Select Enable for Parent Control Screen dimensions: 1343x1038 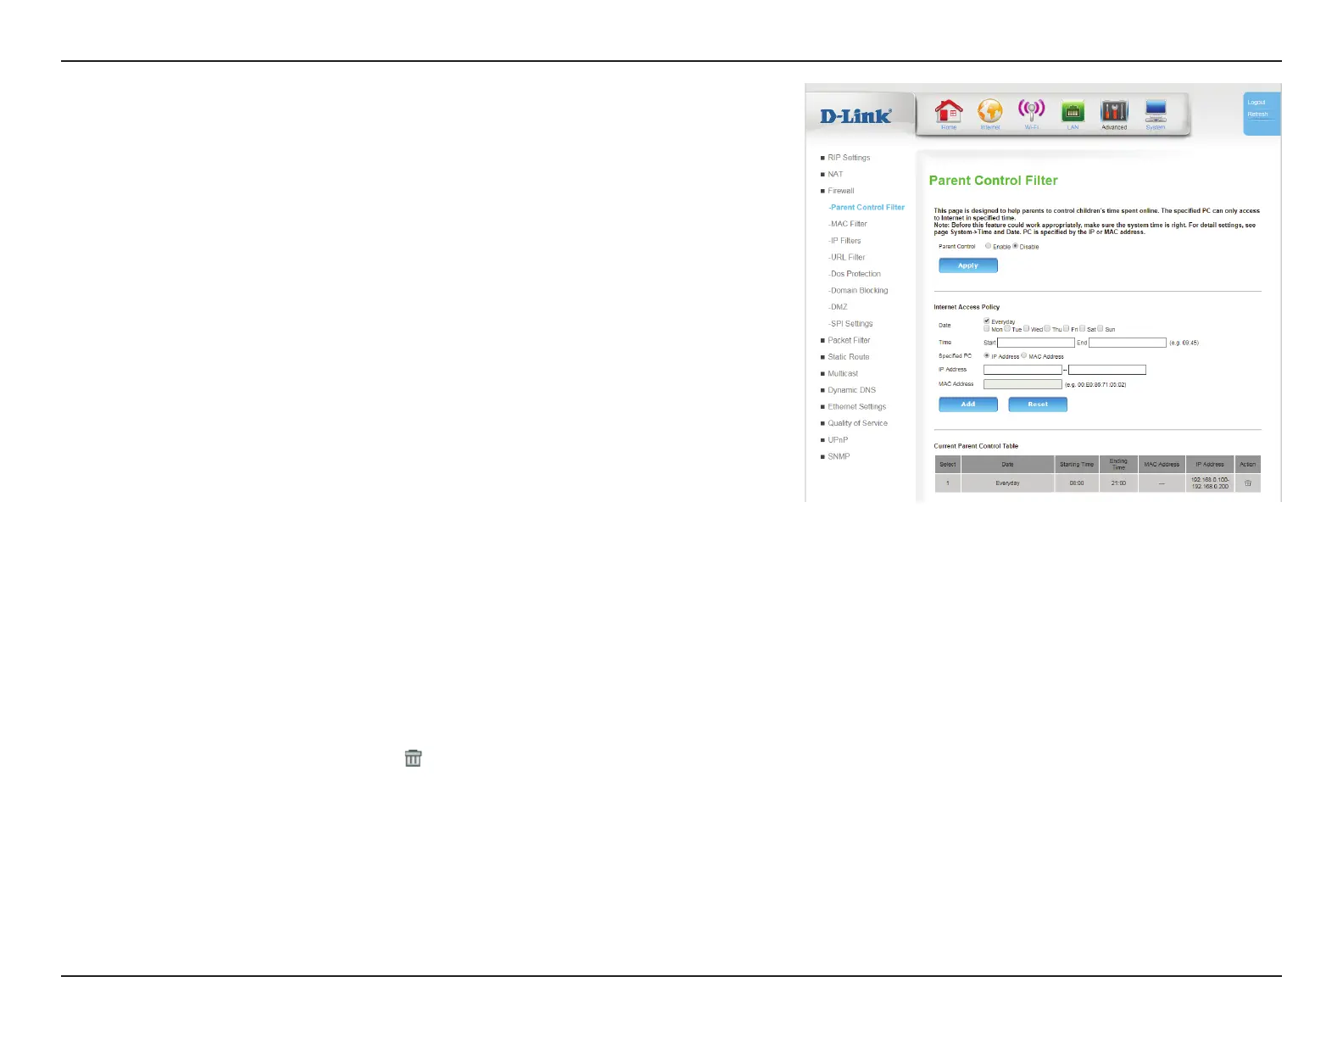click(x=989, y=246)
